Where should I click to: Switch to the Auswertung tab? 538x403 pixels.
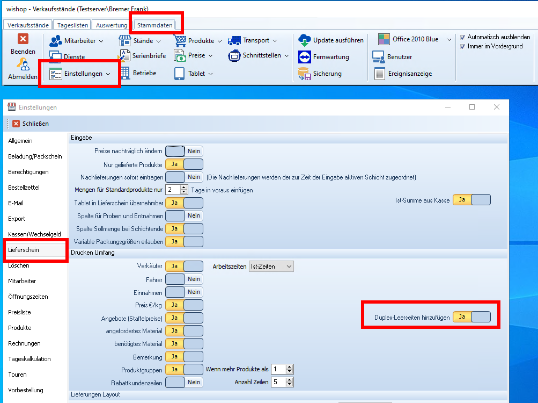112,25
